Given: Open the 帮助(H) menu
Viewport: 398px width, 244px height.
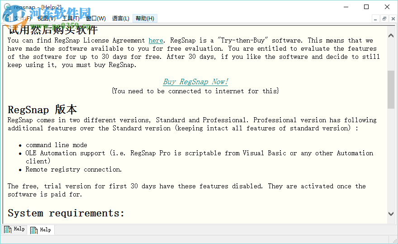Looking at the screenshot, I should click(x=145, y=18).
